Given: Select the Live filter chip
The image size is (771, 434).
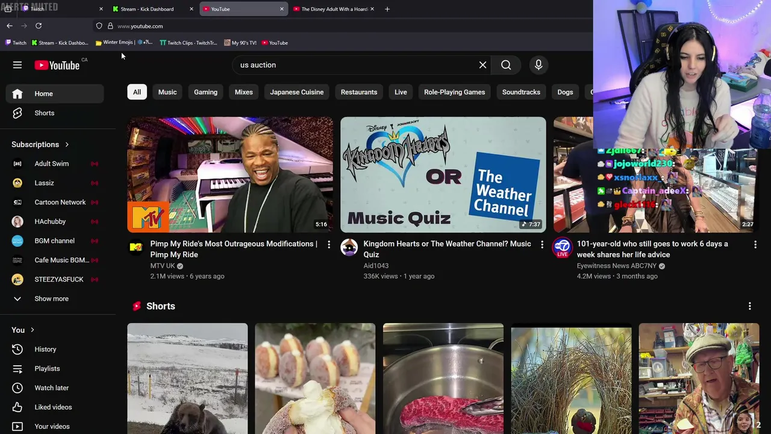Looking at the screenshot, I should (x=401, y=92).
